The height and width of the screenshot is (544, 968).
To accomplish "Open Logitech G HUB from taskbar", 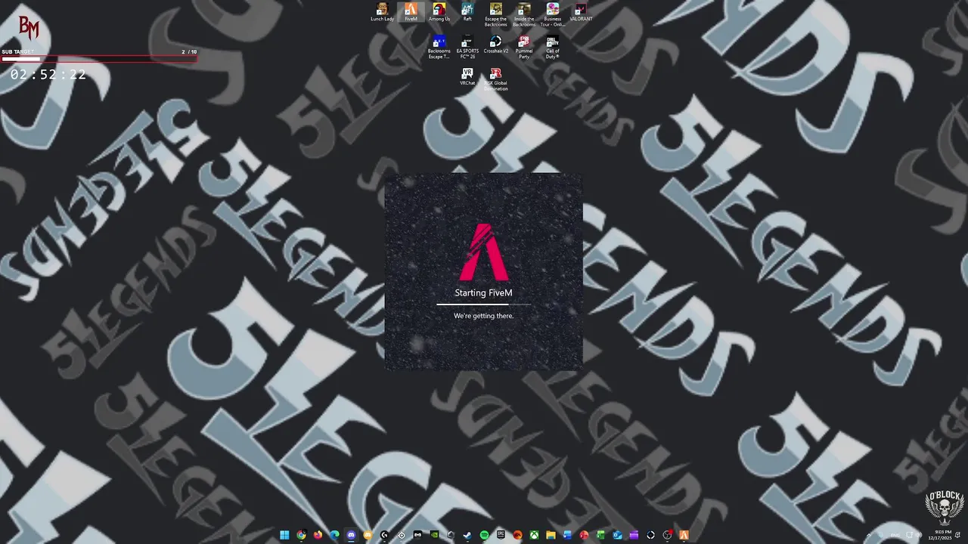I will coord(384,535).
